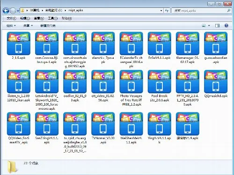Open the View (V) menu
The image size is (234, 175).
pos(39,18)
